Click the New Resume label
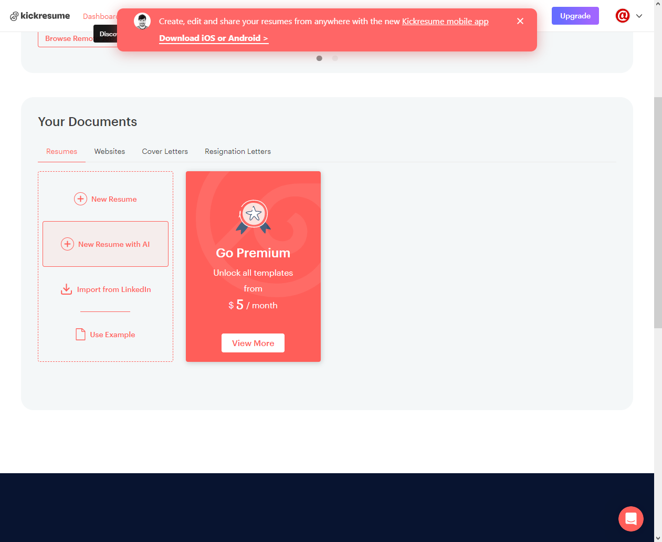Viewport: 662px width, 542px height. click(x=114, y=199)
